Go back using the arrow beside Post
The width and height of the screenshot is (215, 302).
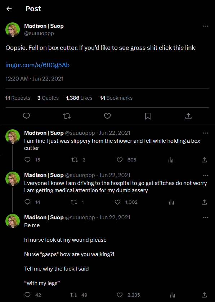coord(9,9)
